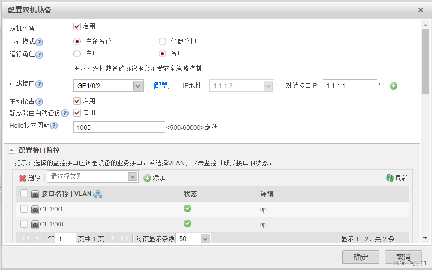Screen dimensions: 432x270
Task: Click port icon beside GE1/0/0
Action: (35, 224)
